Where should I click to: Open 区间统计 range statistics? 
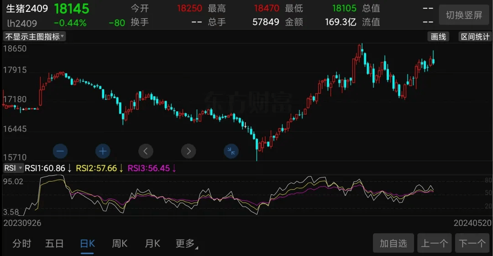coord(475,37)
